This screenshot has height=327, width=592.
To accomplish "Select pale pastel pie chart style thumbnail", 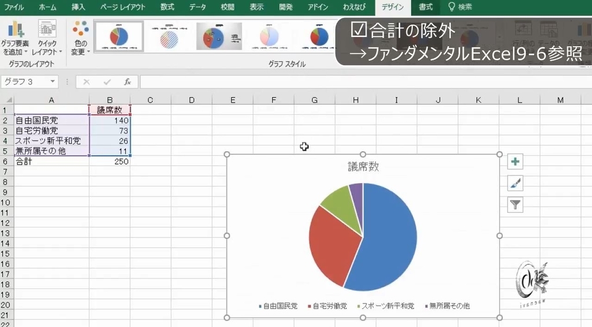I will (269, 36).
